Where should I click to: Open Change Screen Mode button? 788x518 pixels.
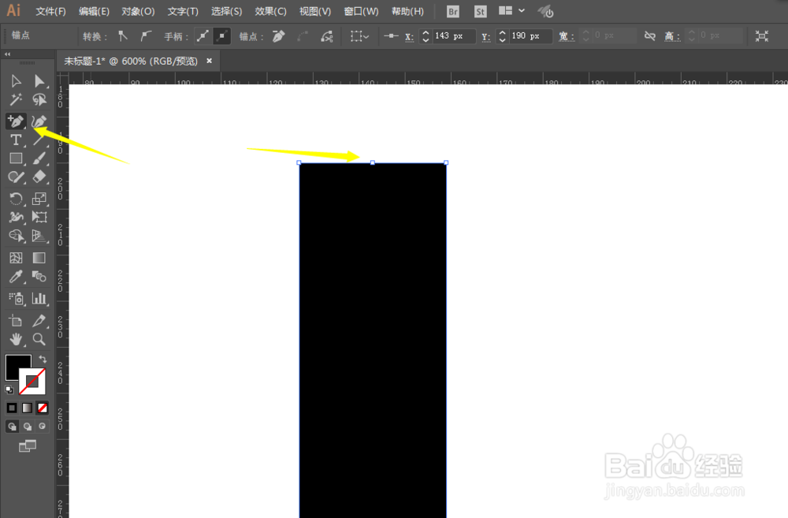coord(28,445)
